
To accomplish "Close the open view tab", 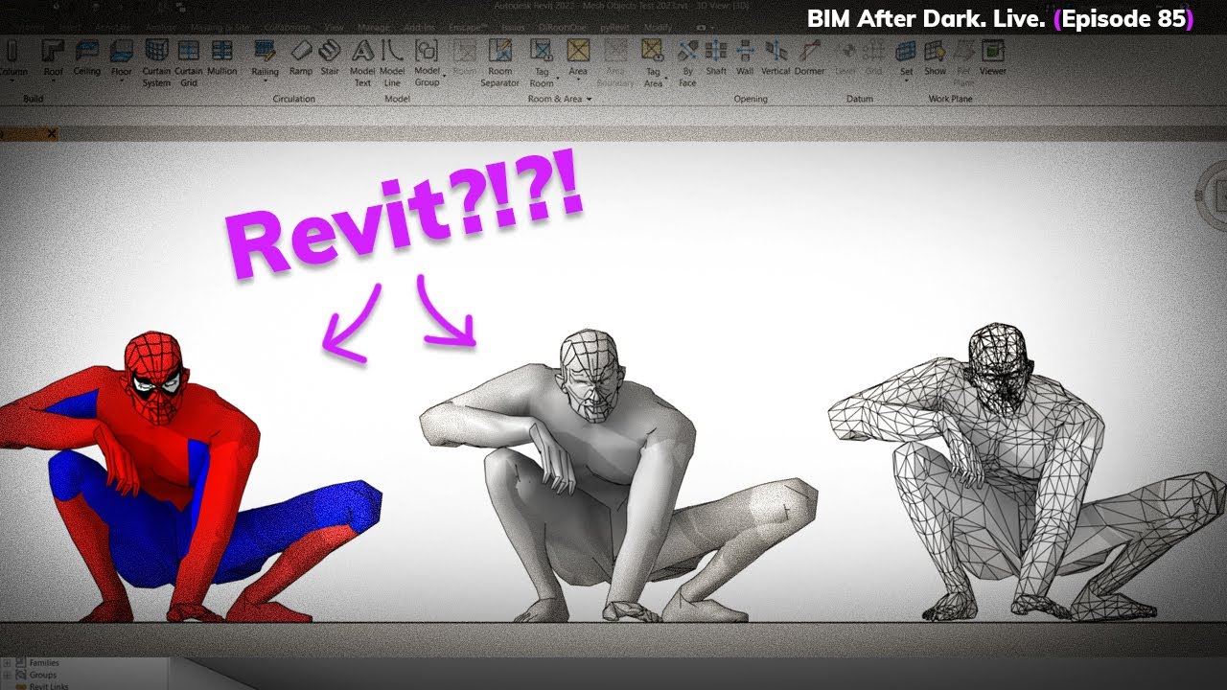I will pyautogui.click(x=51, y=133).
